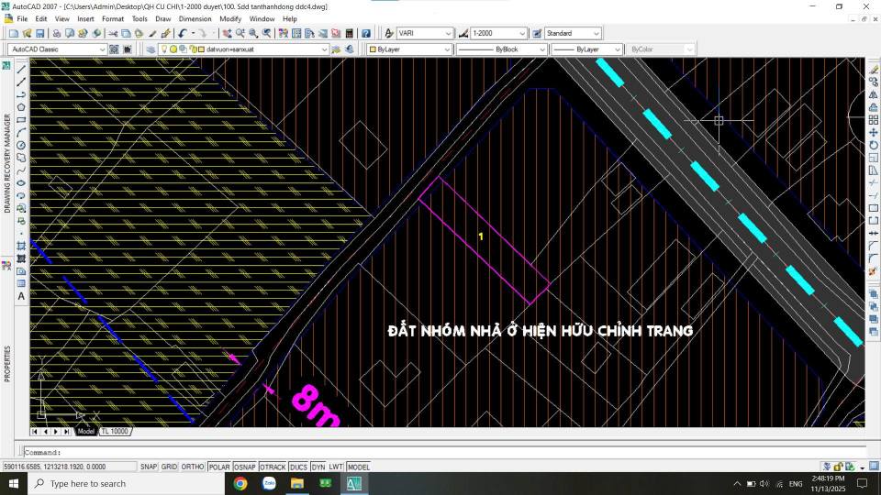This screenshot has width=881, height=495.
Task: Toggle GRID display in status bar
Action: pos(170,467)
